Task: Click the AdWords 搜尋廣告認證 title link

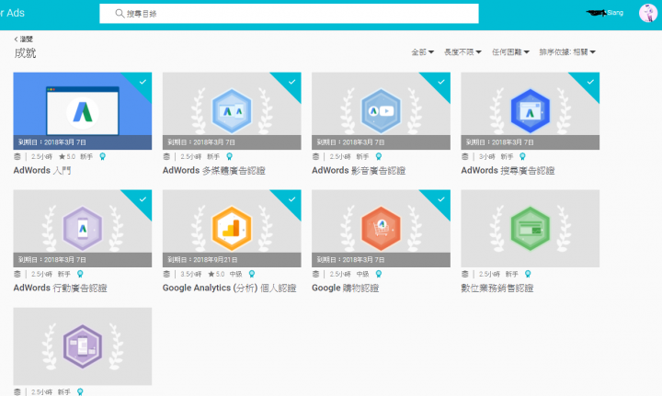Action: [x=508, y=170]
